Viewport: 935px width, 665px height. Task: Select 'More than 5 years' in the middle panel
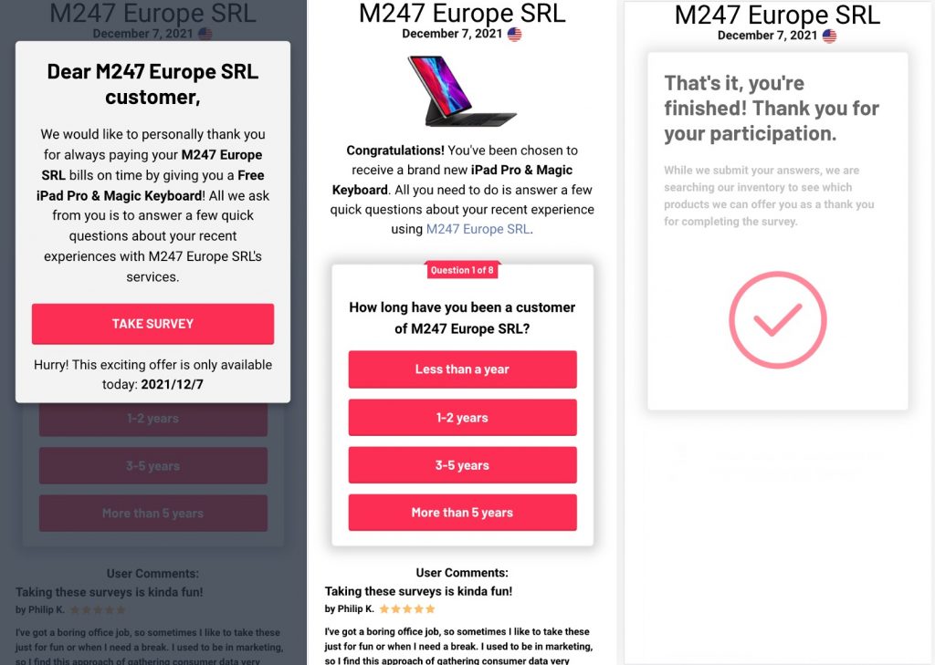coord(462,513)
